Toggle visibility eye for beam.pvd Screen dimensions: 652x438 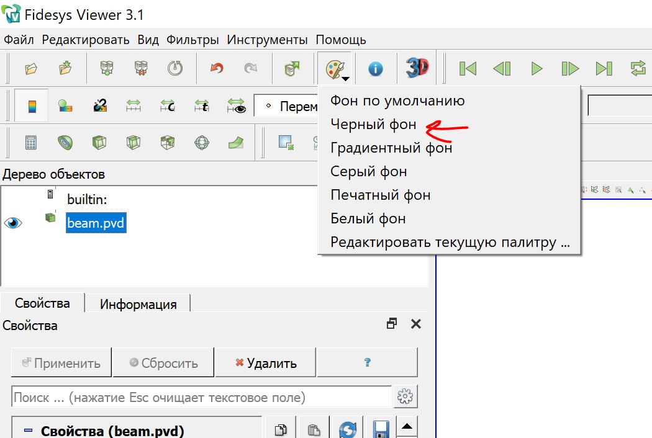[x=13, y=223]
